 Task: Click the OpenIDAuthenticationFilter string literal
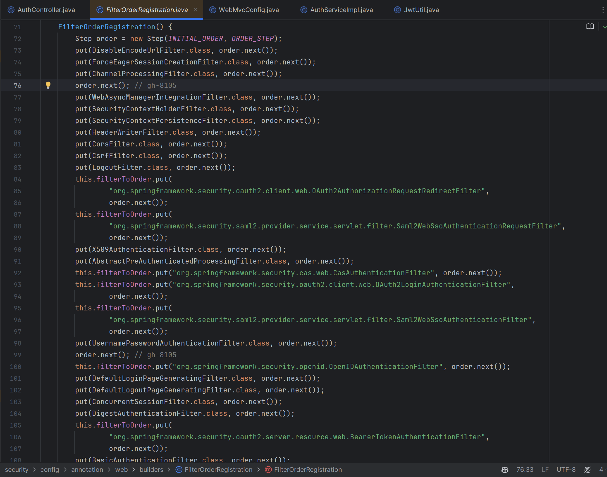tap(308, 367)
